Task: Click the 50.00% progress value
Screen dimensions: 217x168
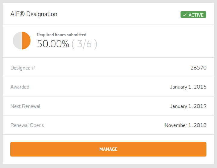Action: (53, 44)
